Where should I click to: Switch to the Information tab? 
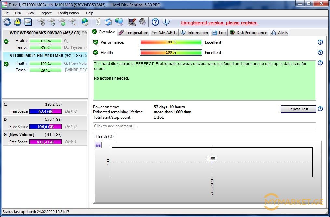pos(195,33)
